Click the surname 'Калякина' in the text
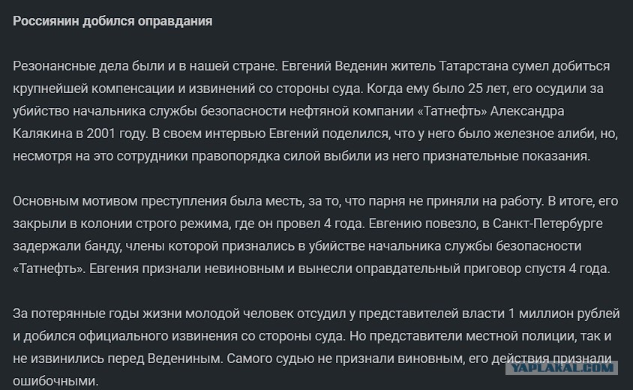The width and height of the screenshot is (633, 390). click(43, 133)
